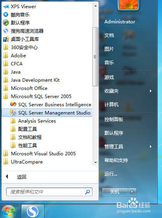
Task: Open 计算机 from the Start menu
Action: [111, 105]
